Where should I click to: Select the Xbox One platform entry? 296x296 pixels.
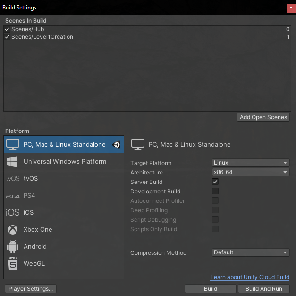pyautogui.click(x=64, y=230)
